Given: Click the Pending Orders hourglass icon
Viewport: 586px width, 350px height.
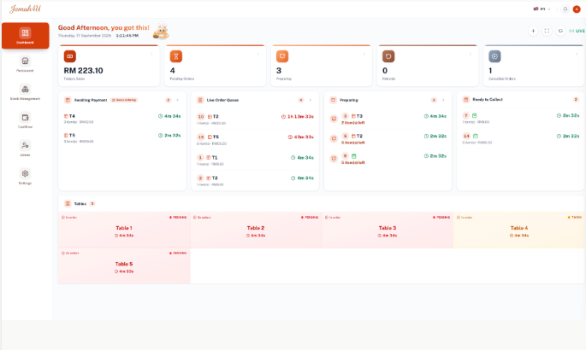Looking at the screenshot, I should (176, 56).
